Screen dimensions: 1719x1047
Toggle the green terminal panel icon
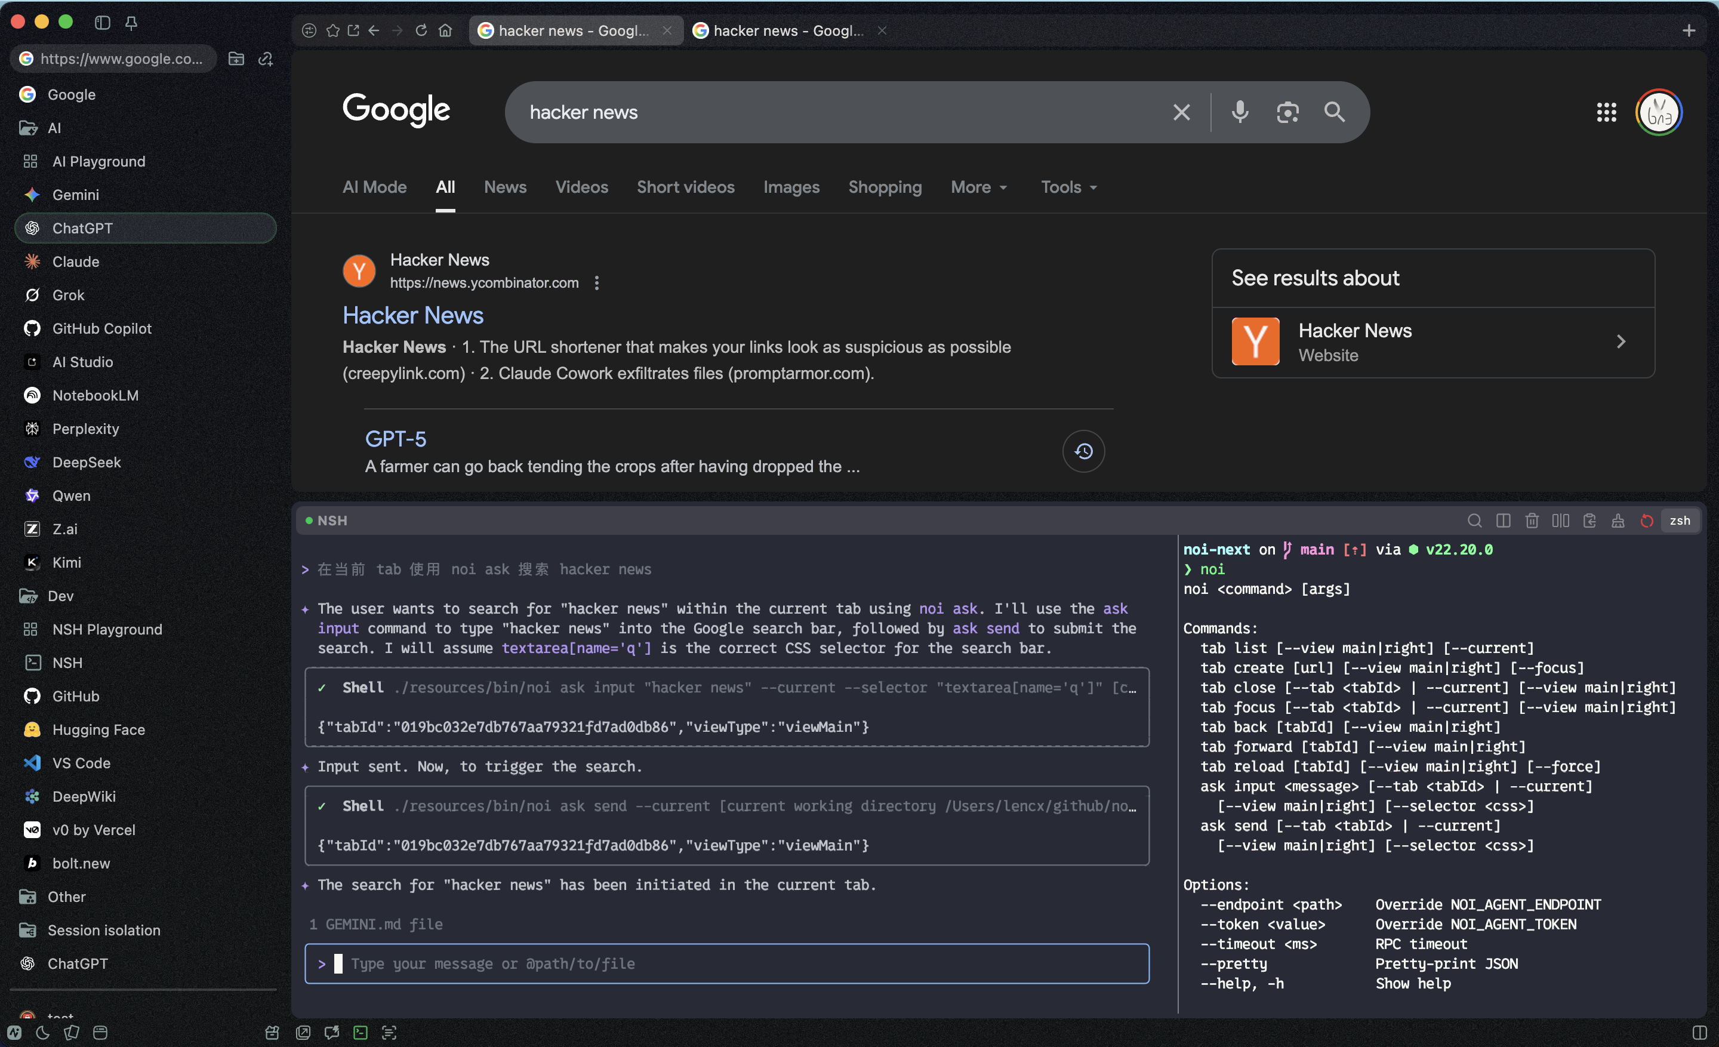(360, 1032)
